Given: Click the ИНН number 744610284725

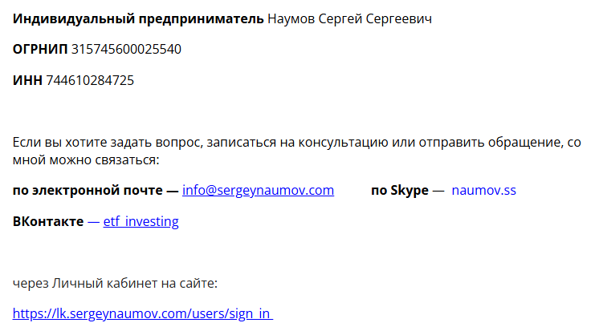Looking at the screenshot, I should click(90, 80).
